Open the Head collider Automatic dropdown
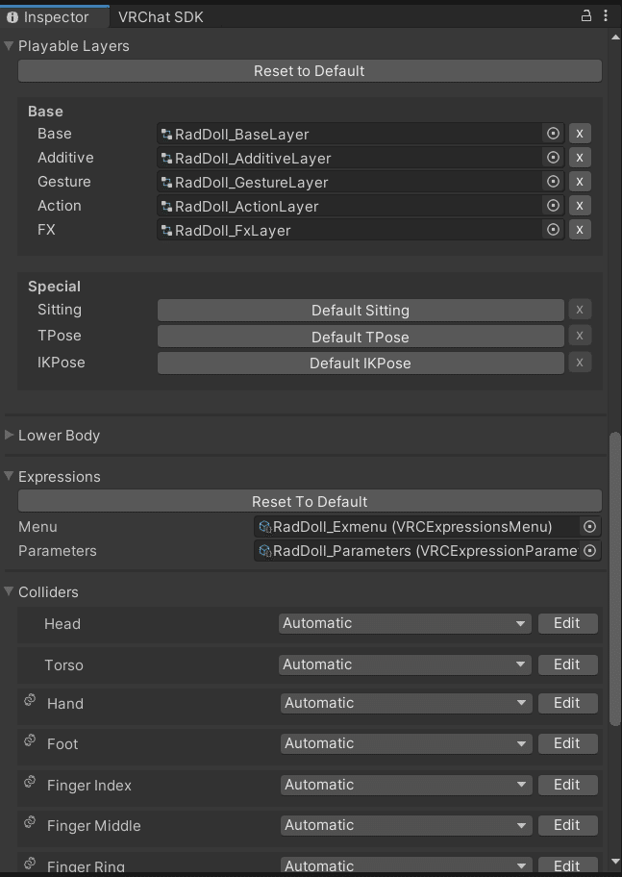The width and height of the screenshot is (622, 877). 405,623
